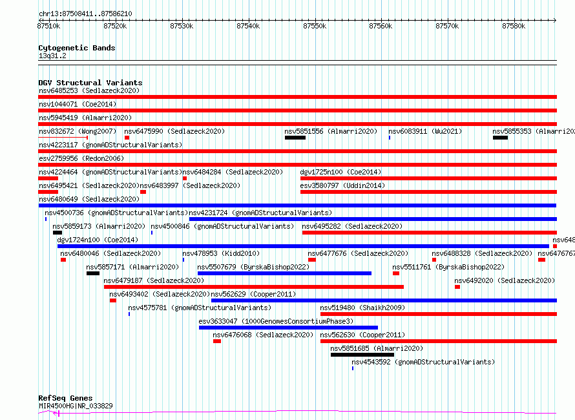
Task: Click the small blue marker under nsv6083911
Action: coord(390,138)
